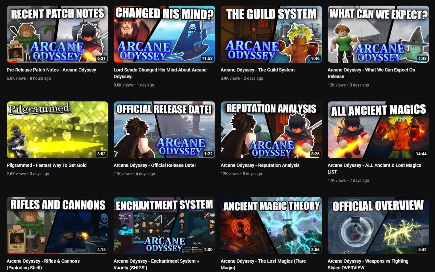Click the 14:44 duration badge
Screen dimensions: 435x272
click(421, 154)
